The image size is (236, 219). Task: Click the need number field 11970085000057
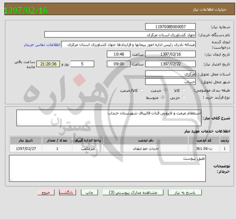(x=170, y=26)
